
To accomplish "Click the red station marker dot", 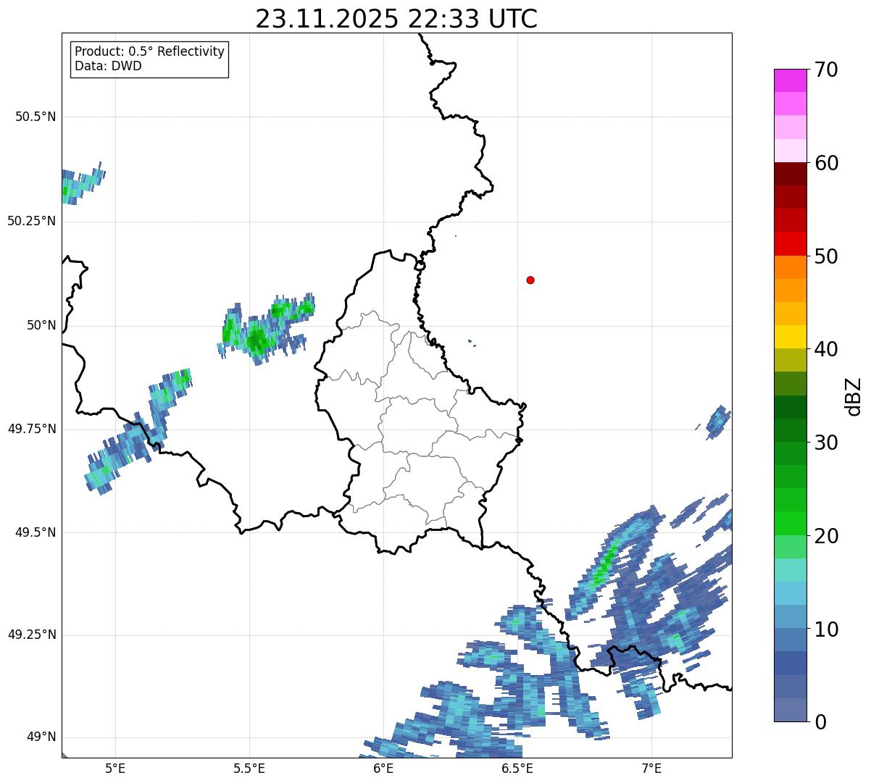I will pos(530,280).
